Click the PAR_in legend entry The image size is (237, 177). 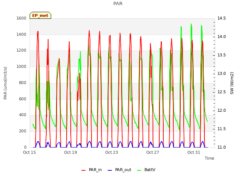pos(91,170)
